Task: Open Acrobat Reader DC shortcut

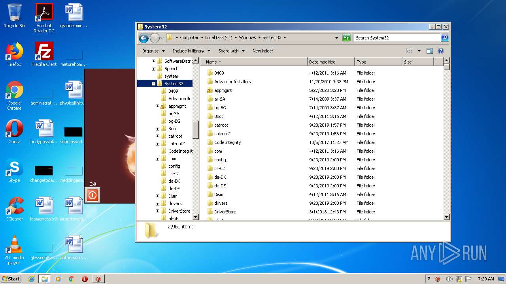Action: pyautogui.click(x=44, y=18)
